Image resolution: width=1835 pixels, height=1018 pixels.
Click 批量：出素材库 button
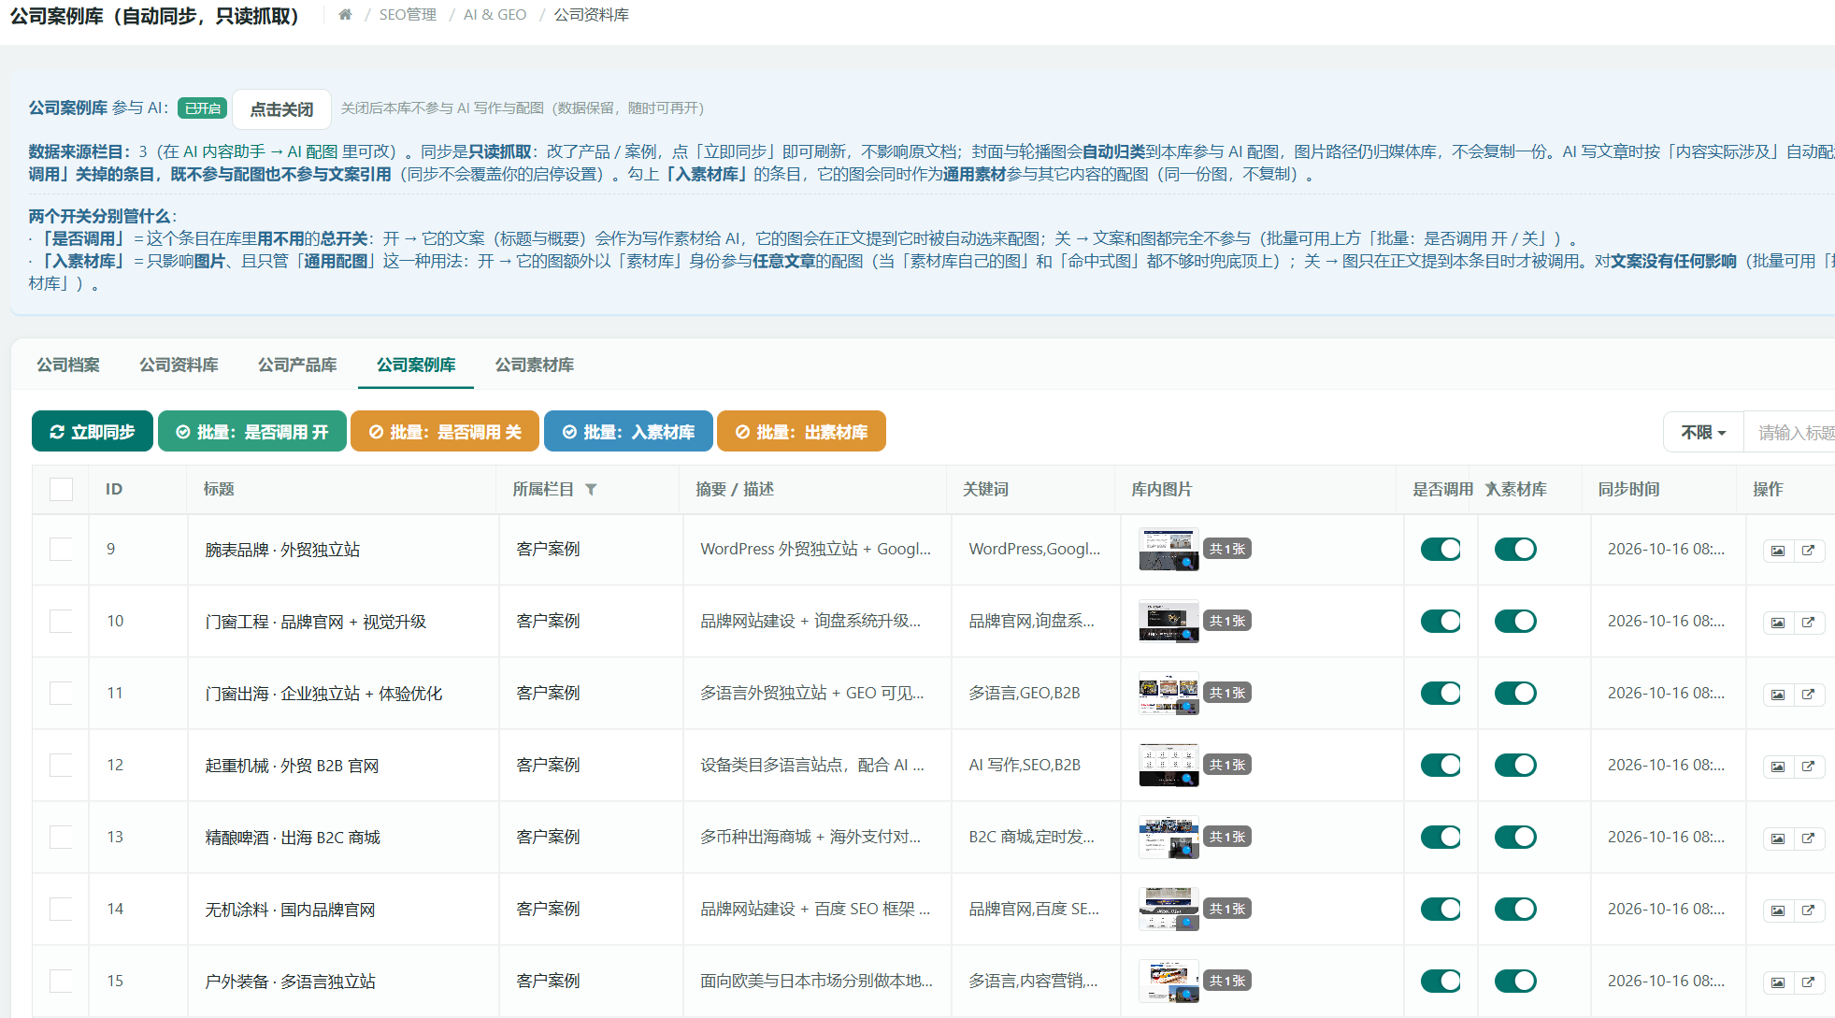(801, 432)
